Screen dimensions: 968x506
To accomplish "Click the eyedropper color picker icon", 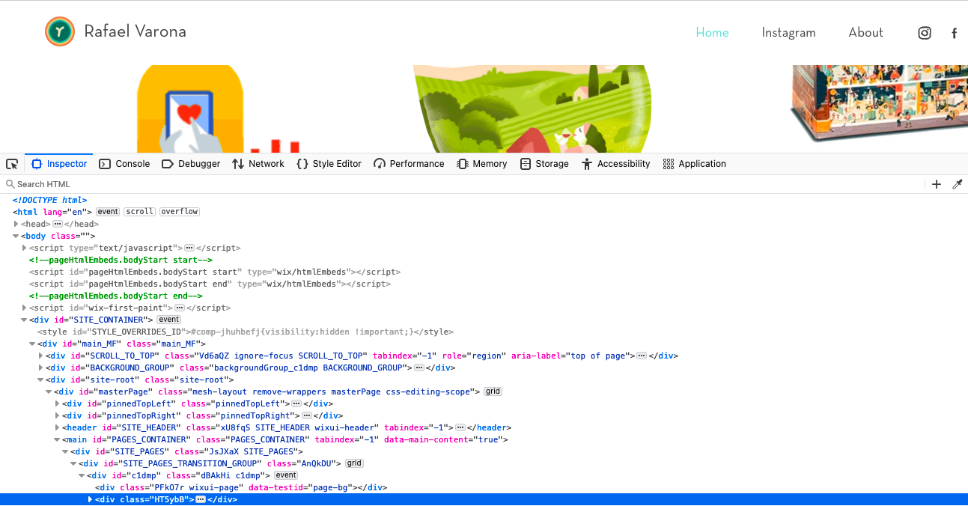I will 957,184.
